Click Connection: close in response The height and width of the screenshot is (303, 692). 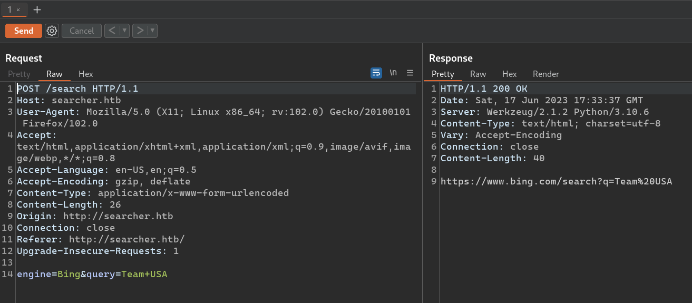pos(490,146)
